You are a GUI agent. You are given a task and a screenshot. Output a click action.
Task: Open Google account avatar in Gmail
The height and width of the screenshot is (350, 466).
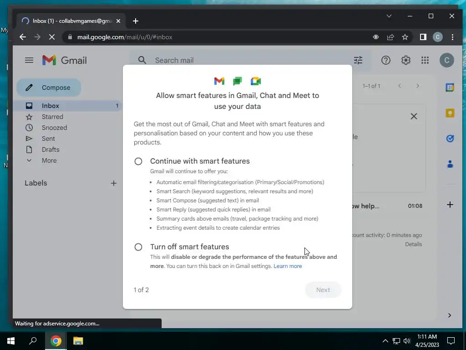[447, 61]
